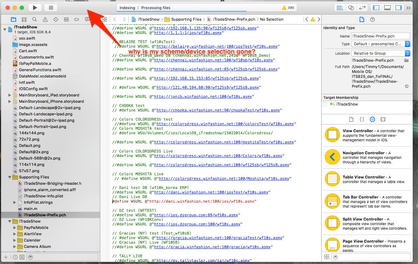418x264 pixels.
Task: Expand the Camera Album folder
Action: click(x=15, y=247)
